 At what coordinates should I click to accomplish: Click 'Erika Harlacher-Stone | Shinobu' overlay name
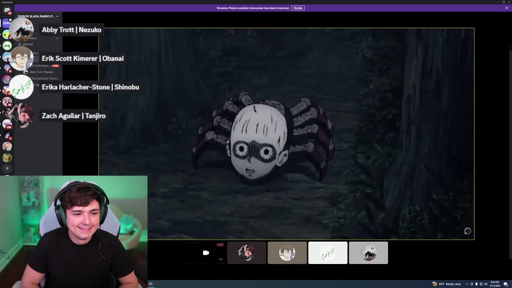(x=90, y=87)
